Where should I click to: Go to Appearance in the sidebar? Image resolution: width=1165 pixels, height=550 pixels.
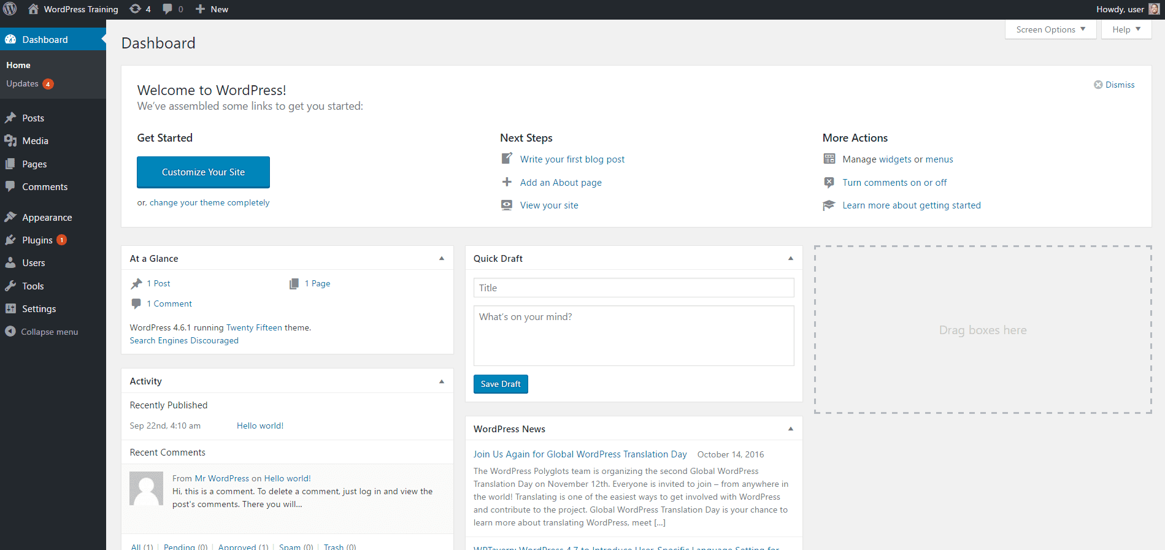click(47, 218)
